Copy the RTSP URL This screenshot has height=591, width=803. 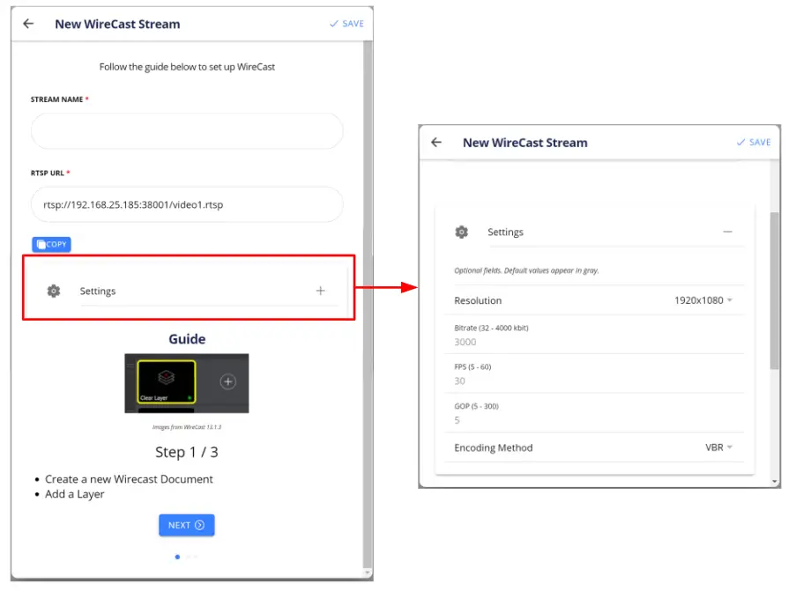click(51, 245)
